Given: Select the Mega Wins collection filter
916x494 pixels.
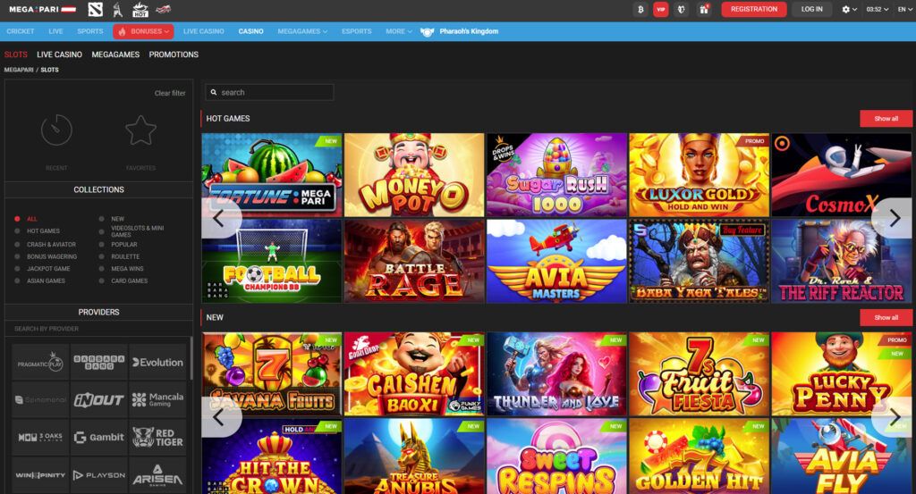Looking at the screenshot, I should 121,269.
